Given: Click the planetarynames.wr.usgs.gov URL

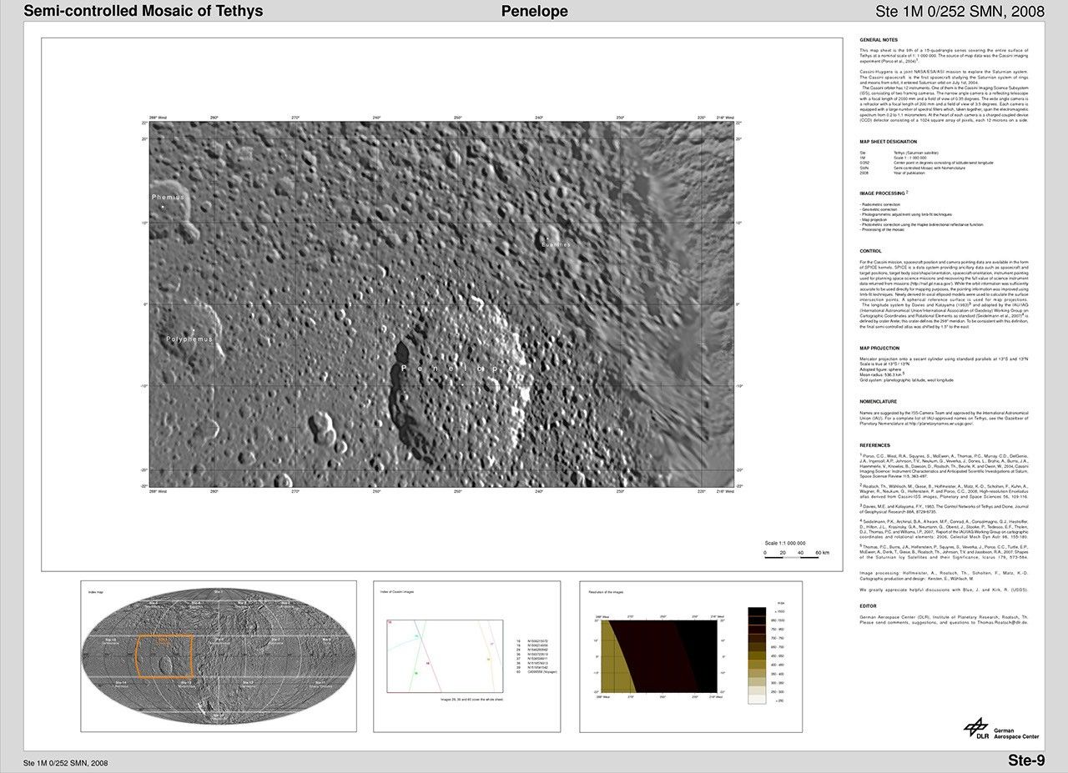Looking at the screenshot, I should click(940, 424).
